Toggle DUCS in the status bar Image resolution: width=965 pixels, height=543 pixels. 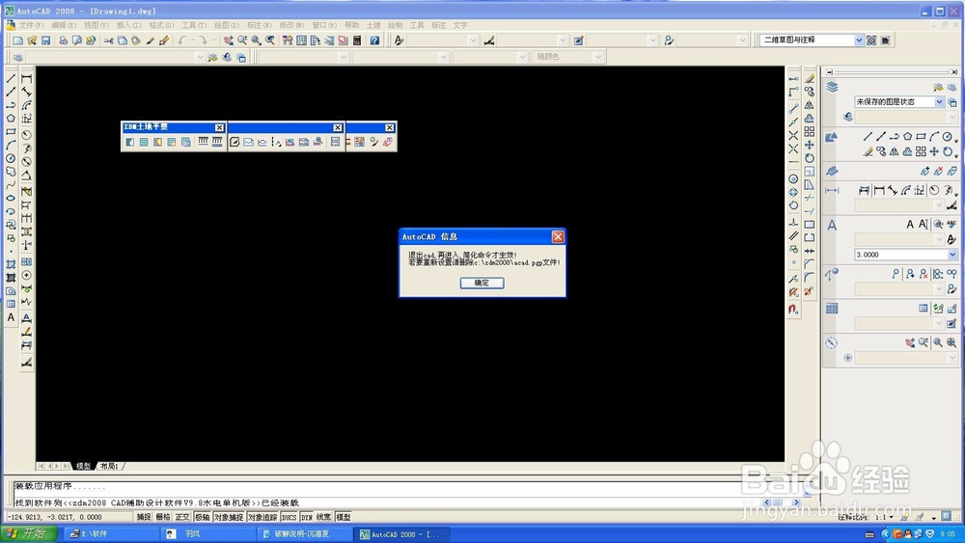click(289, 517)
